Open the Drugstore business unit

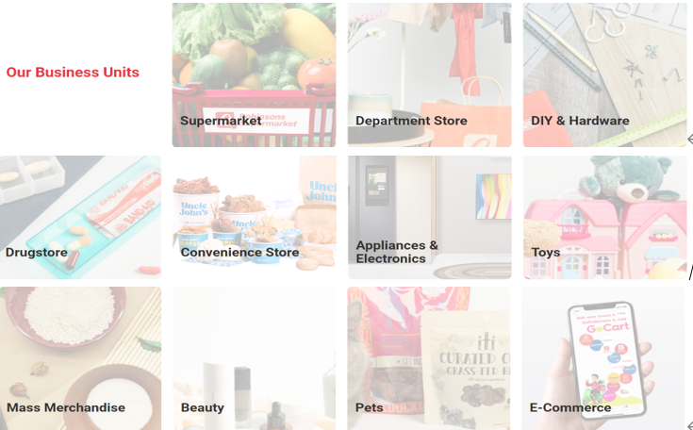(x=80, y=217)
